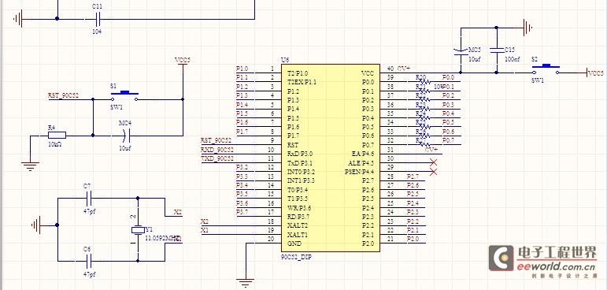Image resolution: width=607 pixels, height=290 pixels.
Task: Click pin name EA/P4.6
Action: 363,154
